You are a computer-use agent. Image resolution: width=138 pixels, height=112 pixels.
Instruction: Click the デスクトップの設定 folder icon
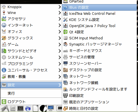point(66,70)
